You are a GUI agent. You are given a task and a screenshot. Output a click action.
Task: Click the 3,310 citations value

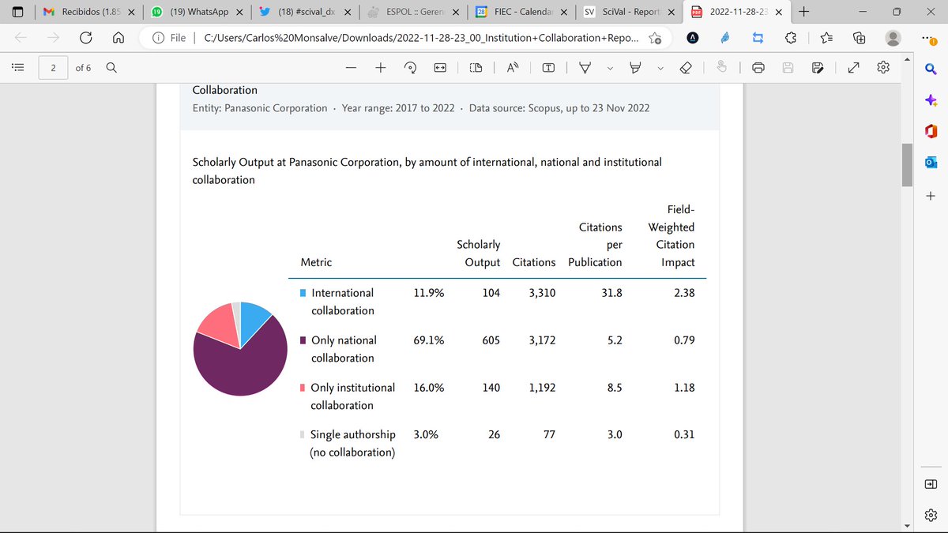tap(542, 292)
